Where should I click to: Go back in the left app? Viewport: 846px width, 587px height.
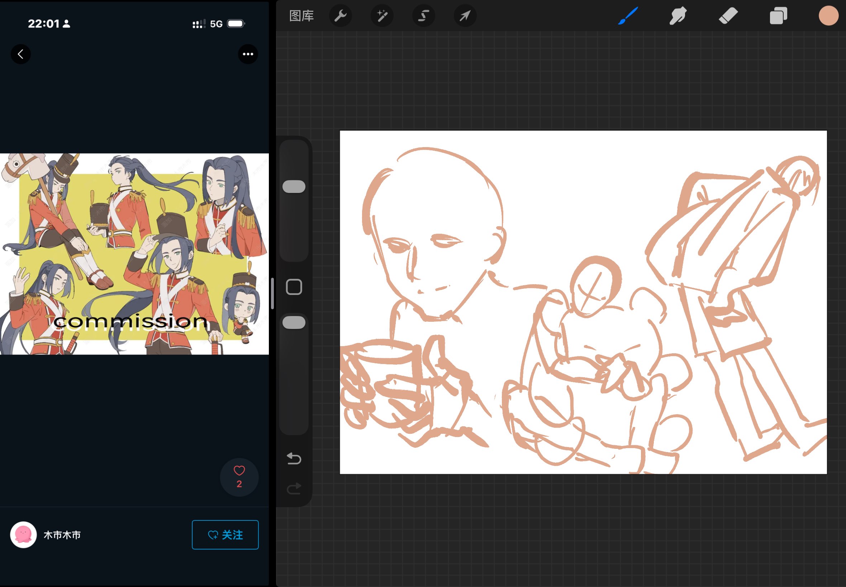click(x=21, y=54)
